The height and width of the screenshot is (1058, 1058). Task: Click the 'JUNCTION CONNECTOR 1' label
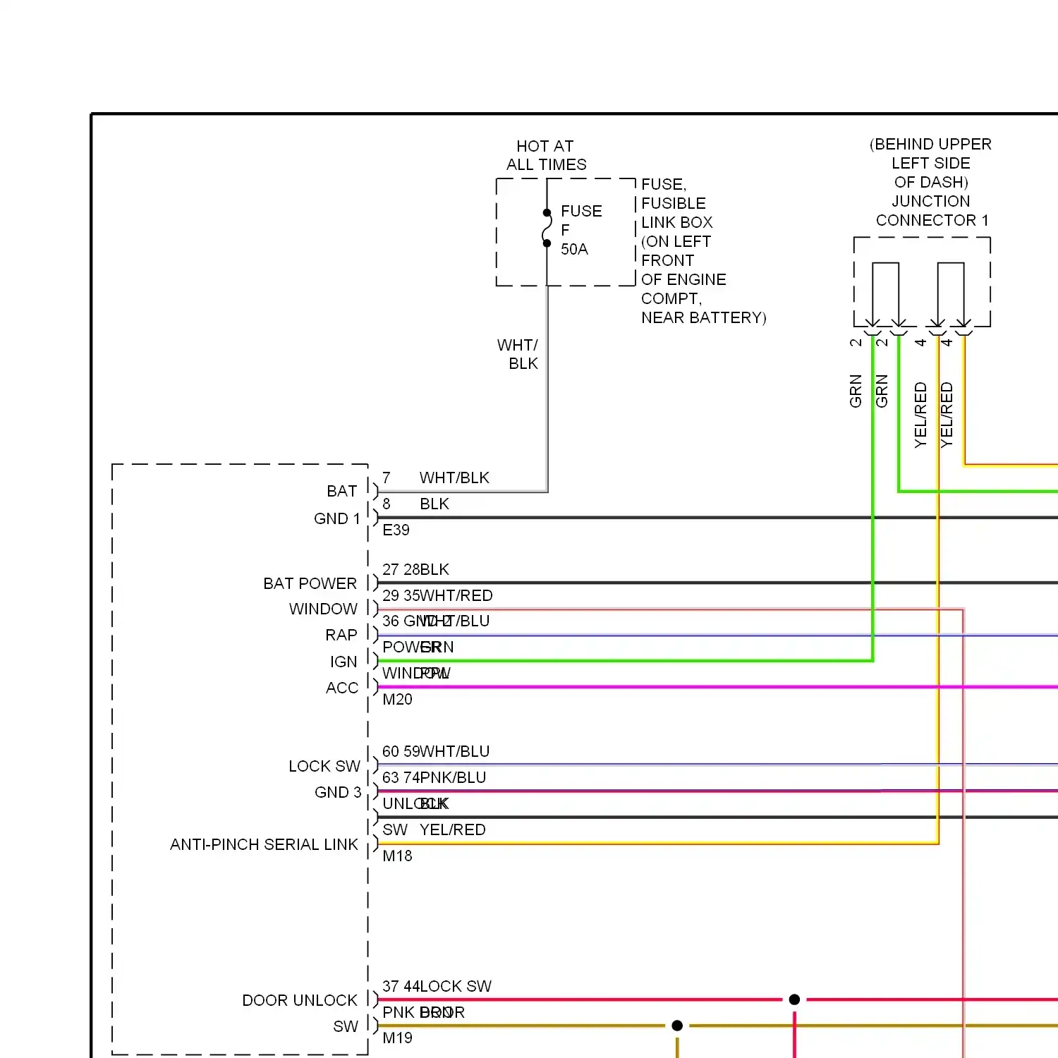932,211
